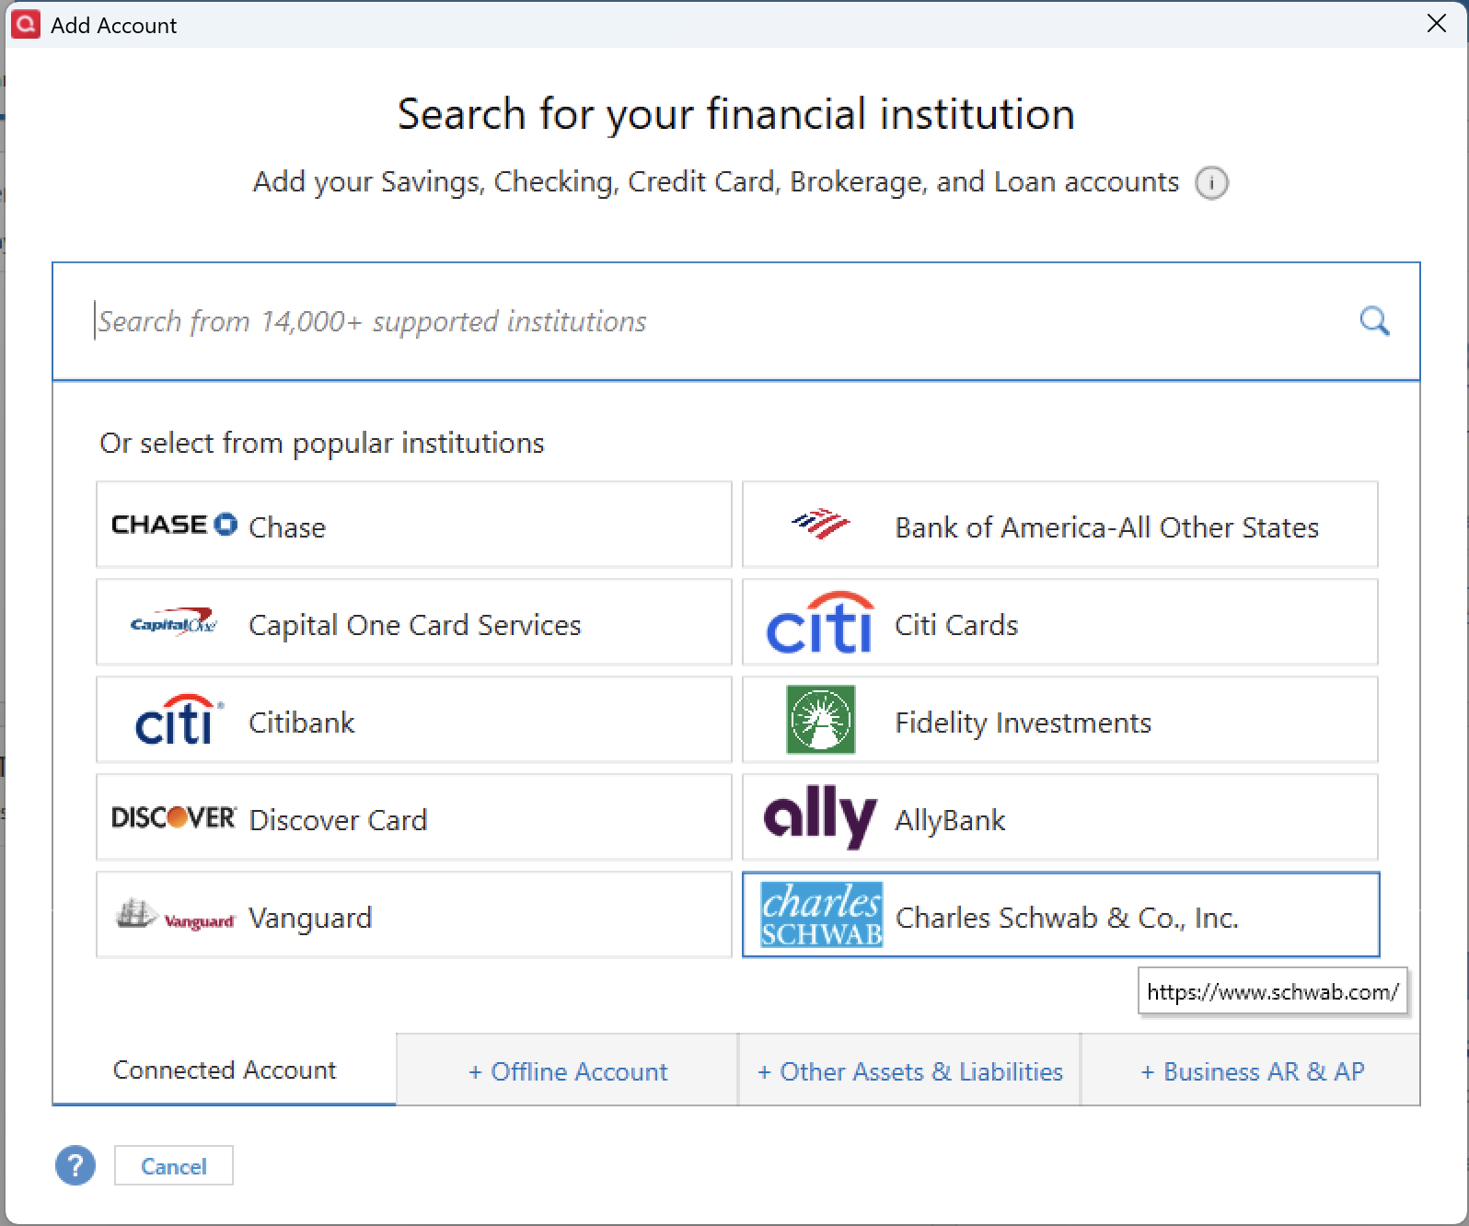Focus the institution search text field
This screenshot has width=1469, height=1226.
pyautogui.click(x=718, y=321)
